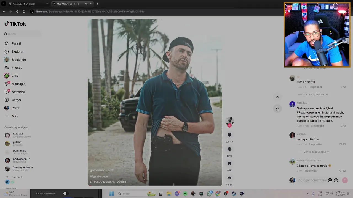Open WhatsApp from the taskbar
The height and width of the screenshot is (198, 353).
tap(210, 194)
